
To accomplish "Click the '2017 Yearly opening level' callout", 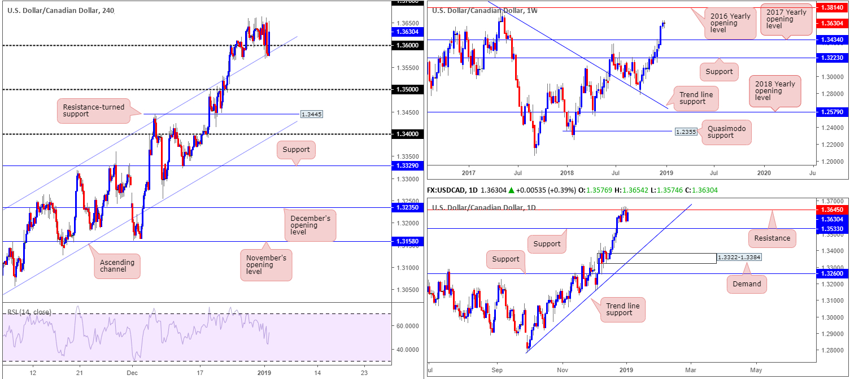I will [787, 19].
